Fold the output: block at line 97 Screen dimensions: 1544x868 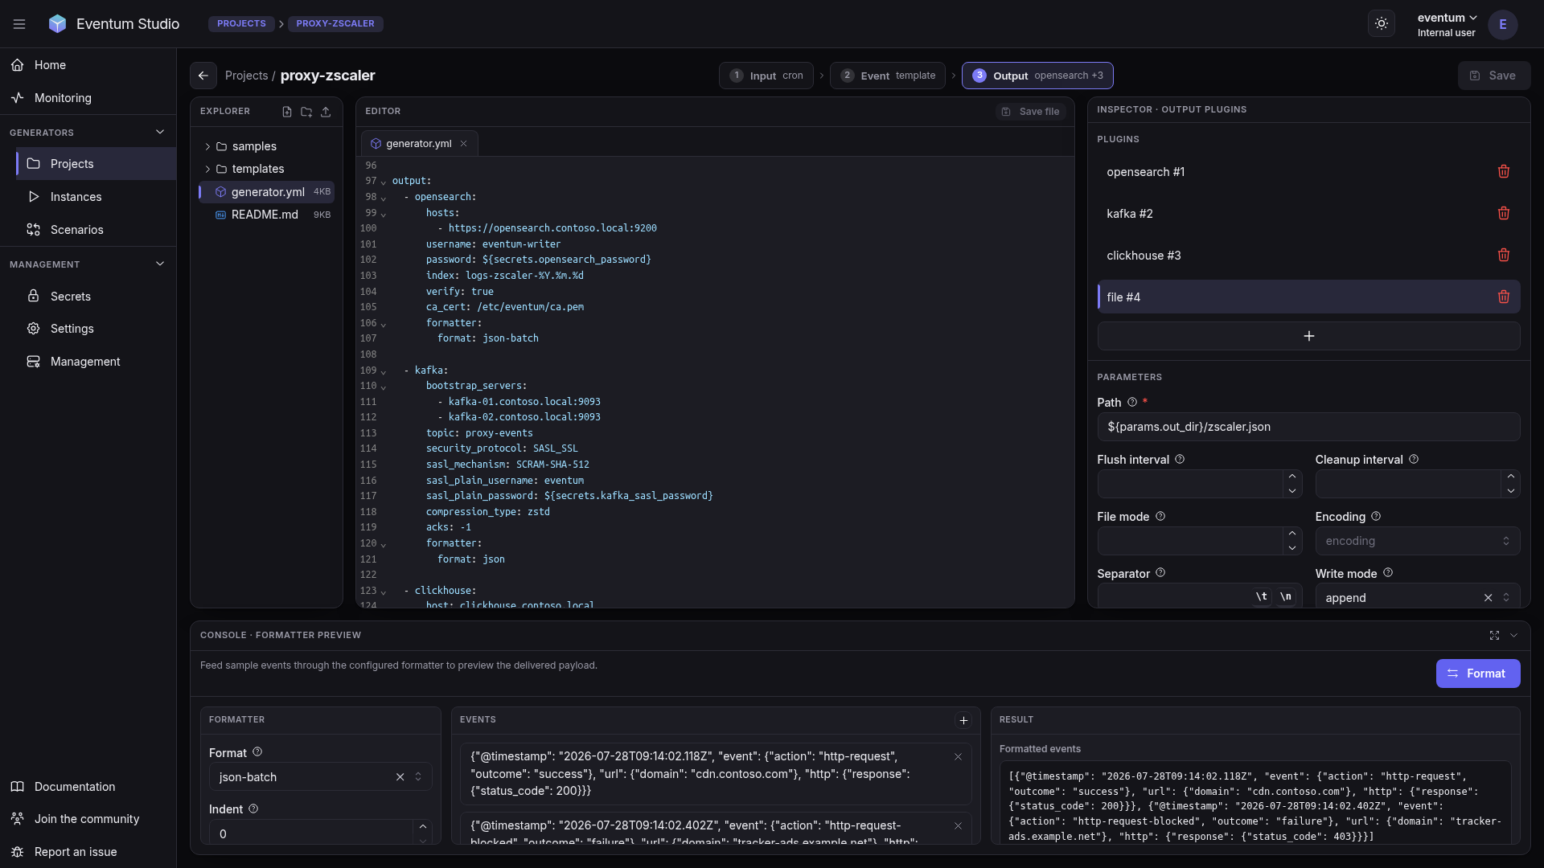coord(384,182)
